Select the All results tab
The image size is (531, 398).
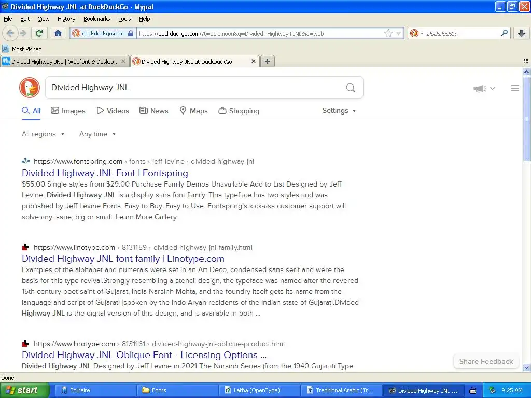coord(31,111)
